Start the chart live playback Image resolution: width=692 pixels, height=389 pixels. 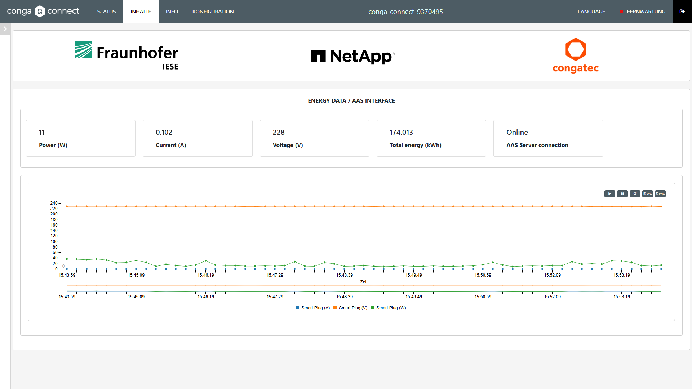[609, 194]
